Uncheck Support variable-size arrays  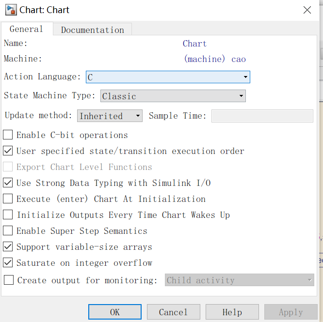pos(8,247)
